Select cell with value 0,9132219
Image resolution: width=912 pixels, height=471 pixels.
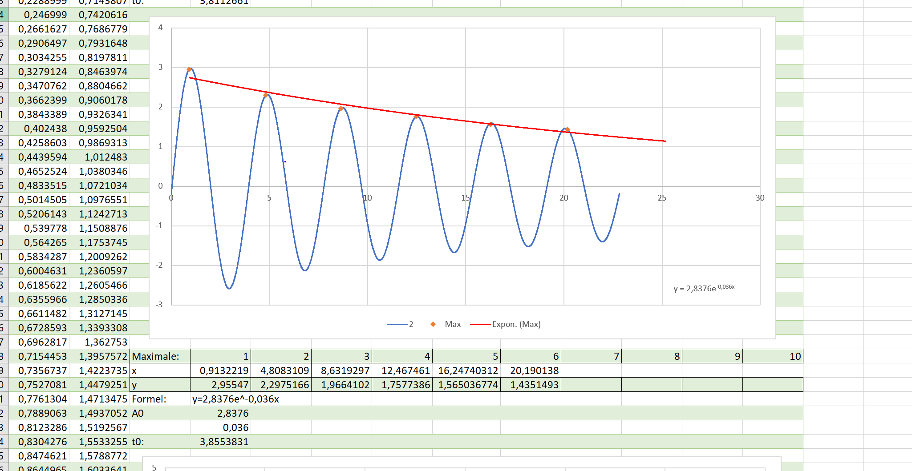point(220,370)
